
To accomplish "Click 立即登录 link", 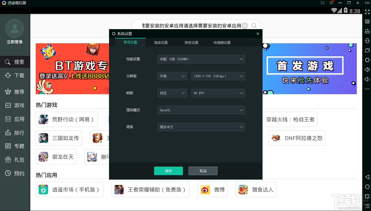I will point(15,42).
